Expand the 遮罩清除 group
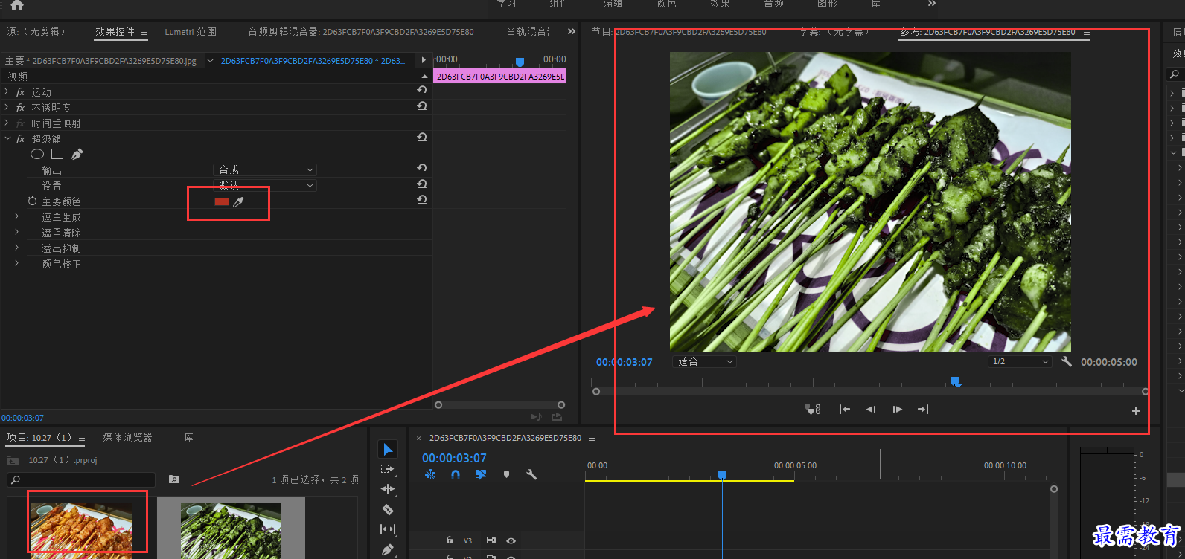Image resolution: width=1185 pixels, height=559 pixels. point(17,232)
